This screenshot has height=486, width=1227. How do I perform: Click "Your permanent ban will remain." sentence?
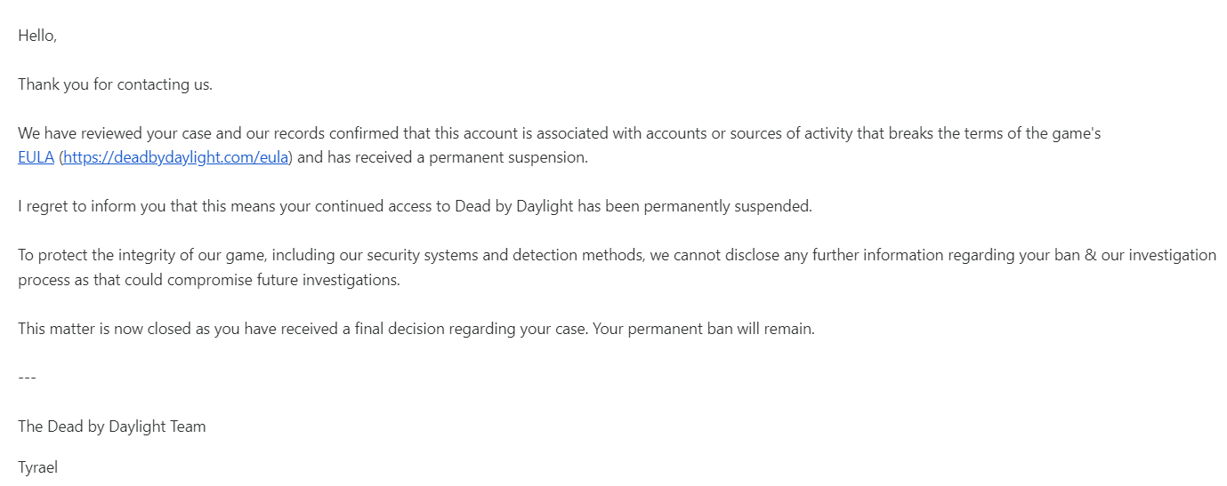click(x=704, y=329)
